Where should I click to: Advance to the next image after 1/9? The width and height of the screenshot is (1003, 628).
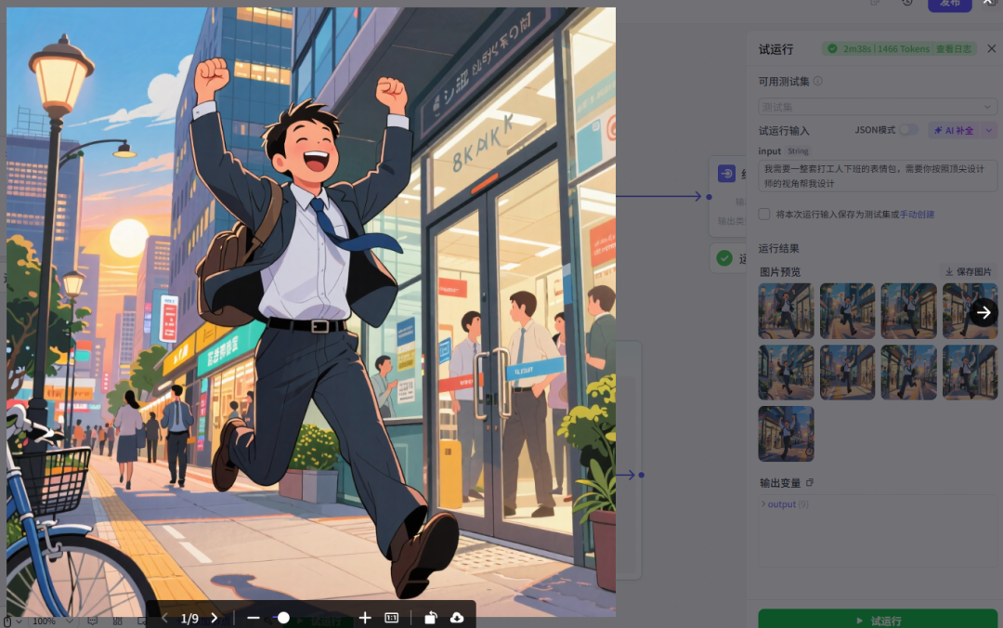point(215,618)
